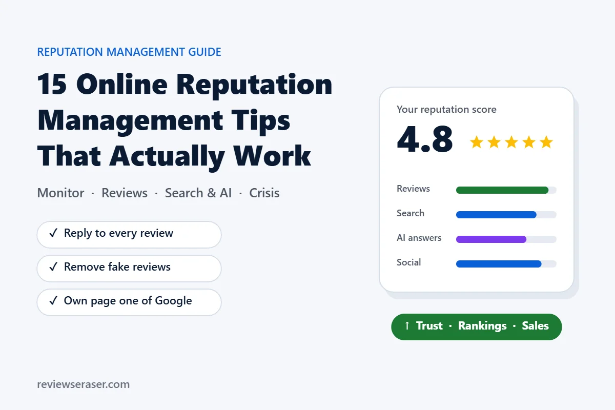The height and width of the screenshot is (410, 615).
Task: Click the Reviews label in the score card
Action: point(413,189)
